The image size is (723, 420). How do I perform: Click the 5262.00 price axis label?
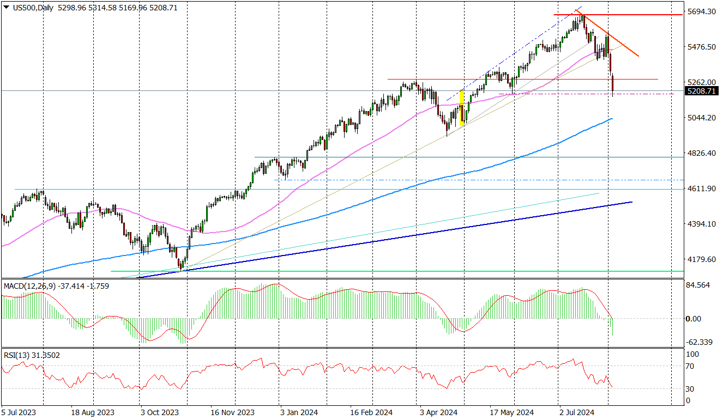point(701,82)
